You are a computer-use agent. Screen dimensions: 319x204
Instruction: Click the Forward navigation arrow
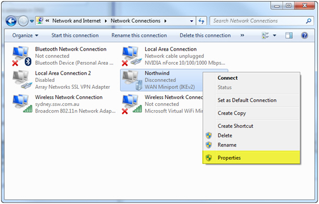tap(23, 21)
